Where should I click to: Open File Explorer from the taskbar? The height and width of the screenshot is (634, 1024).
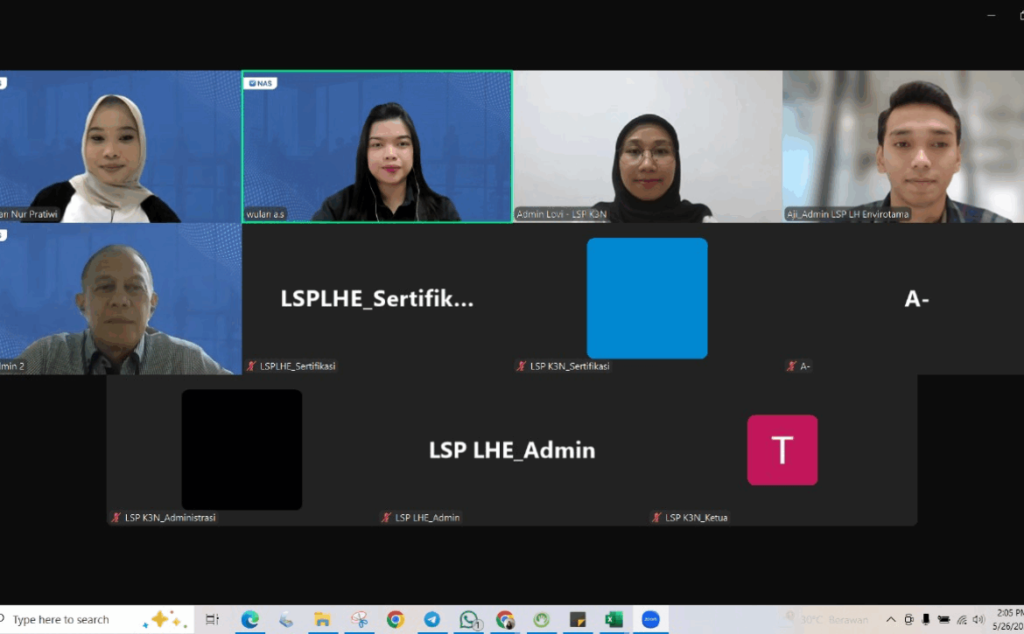tap(322, 620)
